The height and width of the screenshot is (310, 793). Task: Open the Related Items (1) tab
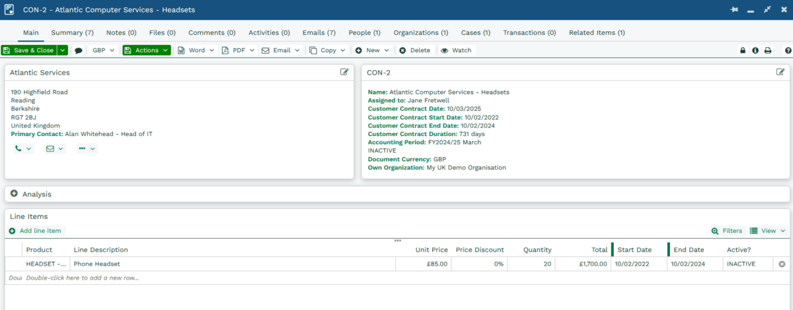(597, 32)
